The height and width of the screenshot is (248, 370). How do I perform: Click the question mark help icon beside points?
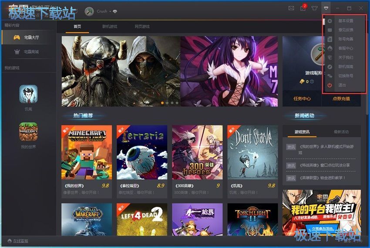312,82
